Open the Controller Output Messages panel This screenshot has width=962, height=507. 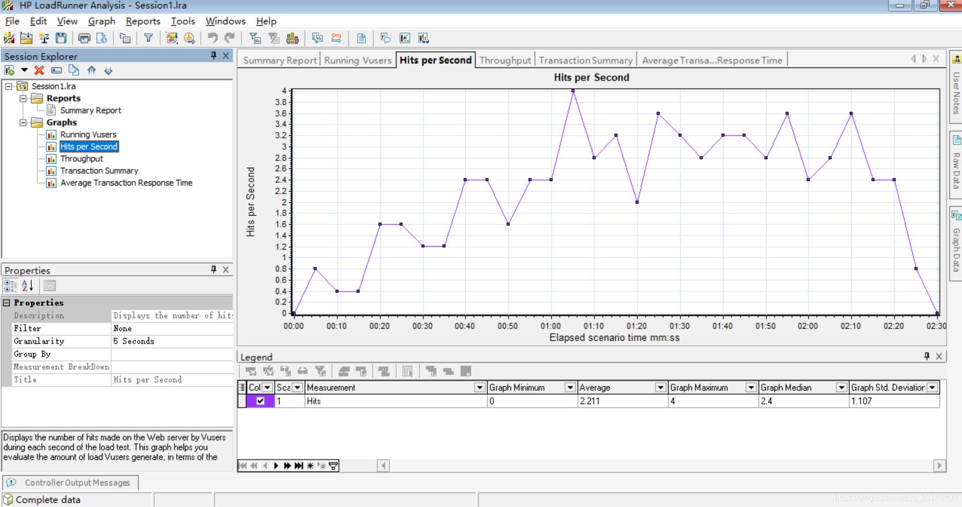click(x=70, y=482)
